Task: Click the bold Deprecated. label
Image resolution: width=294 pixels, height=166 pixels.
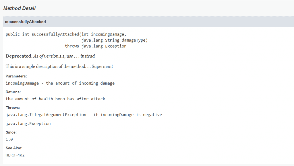Action: point(19,56)
